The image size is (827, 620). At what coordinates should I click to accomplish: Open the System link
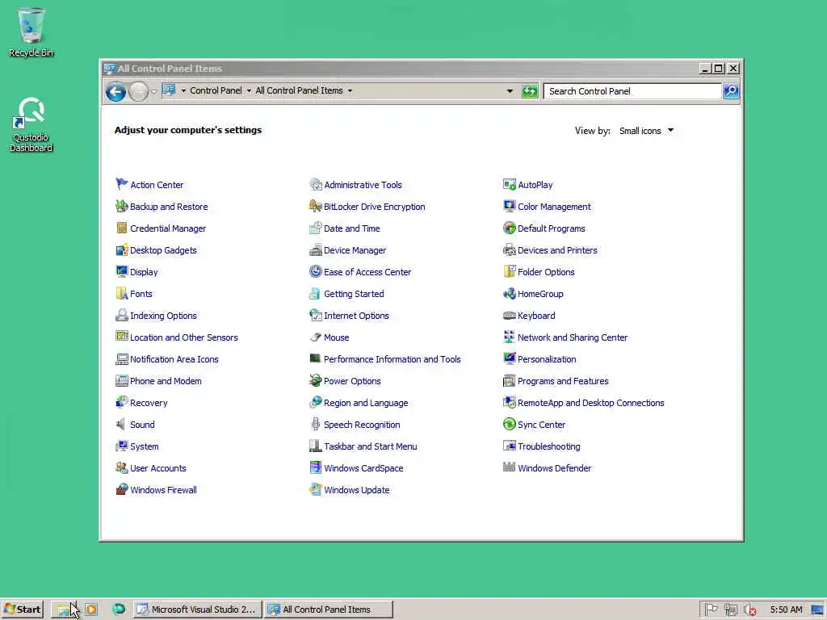click(144, 446)
